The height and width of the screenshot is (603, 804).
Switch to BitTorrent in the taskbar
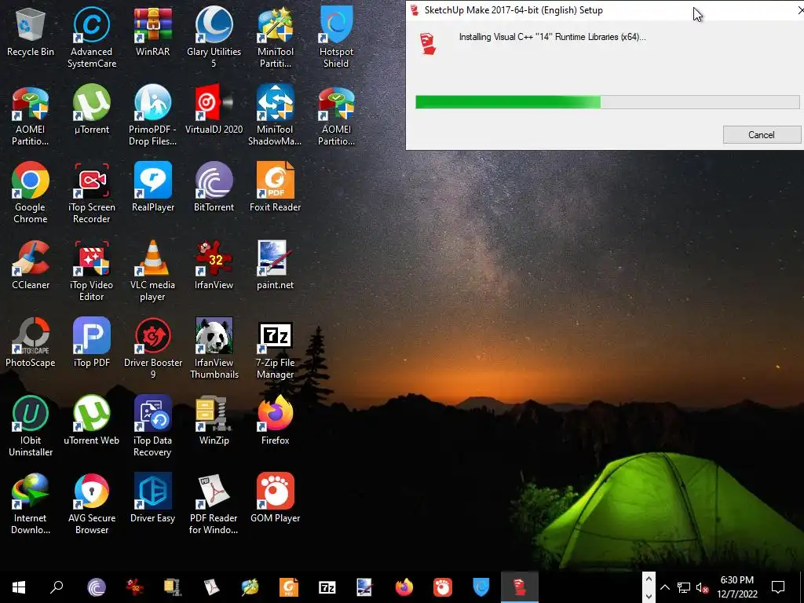tap(97, 587)
